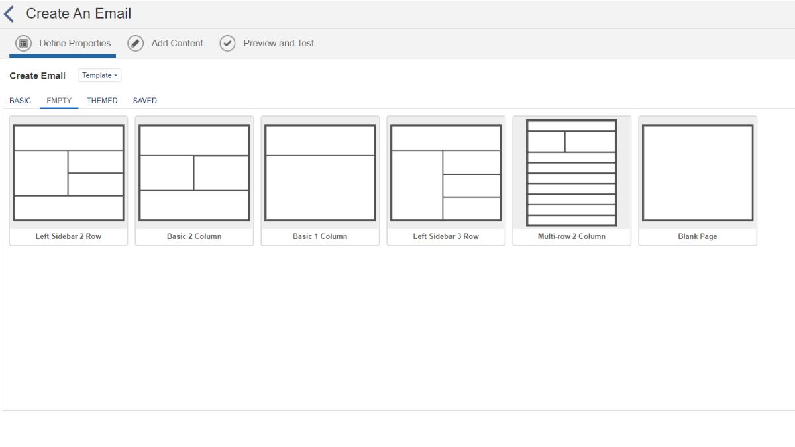Image resolution: width=795 pixels, height=447 pixels.
Task: Pick the Basic 2 Column layout thumbnail
Action: click(x=194, y=173)
